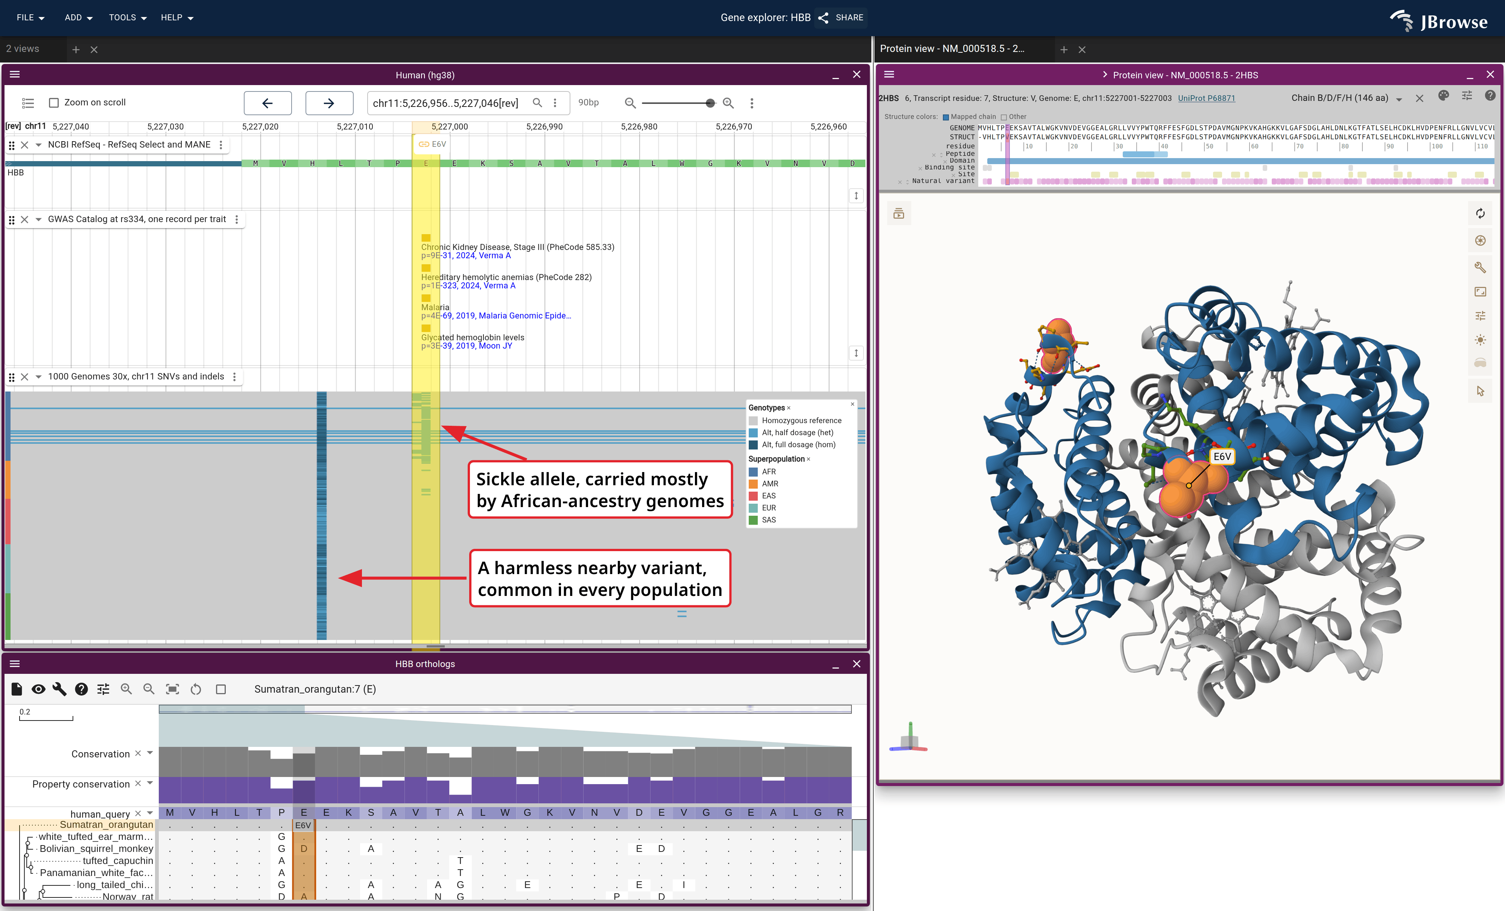Open the file icon in HBB orthologs toolbar

point(17,689)
